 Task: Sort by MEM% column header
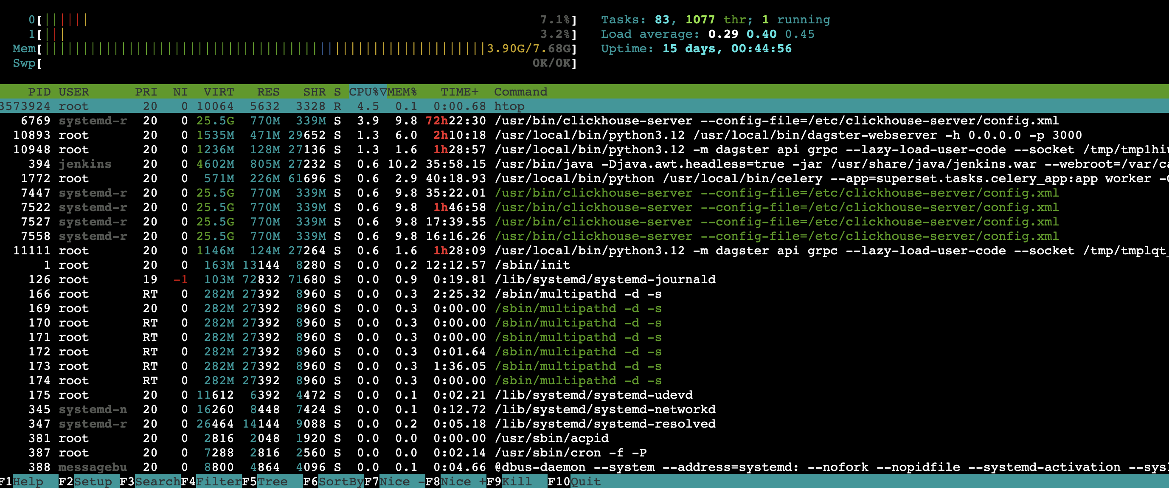coord(402,92)
